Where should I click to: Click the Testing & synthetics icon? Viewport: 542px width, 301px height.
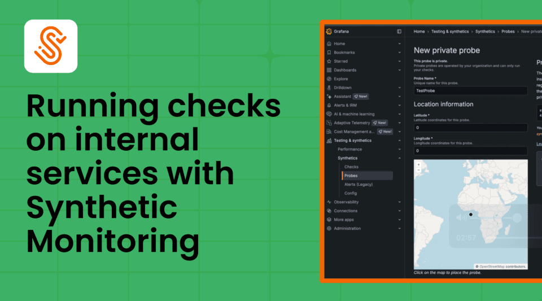329,141
